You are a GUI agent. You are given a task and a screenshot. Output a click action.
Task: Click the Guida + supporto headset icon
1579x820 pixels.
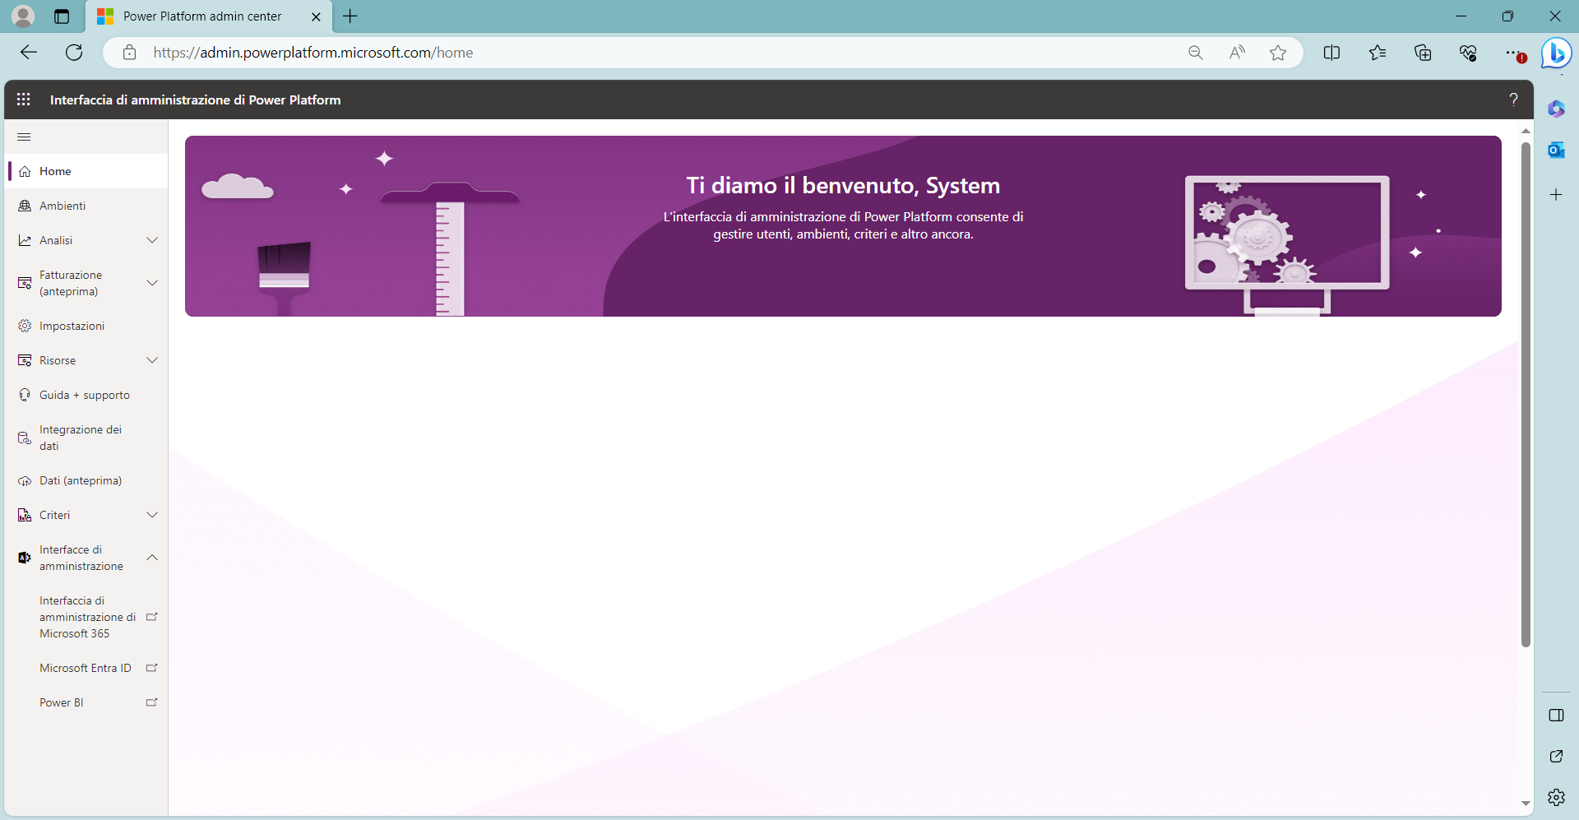(x=25, y=396)
